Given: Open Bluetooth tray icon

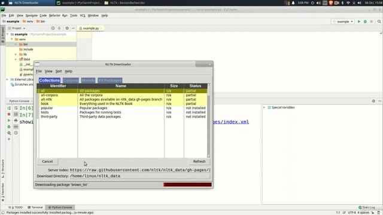Looking at the screenshot, I should click(x=342, y=3).
